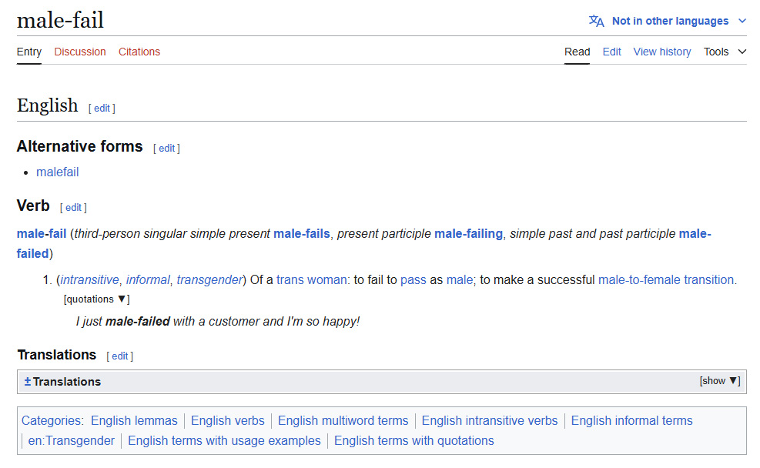Open the male-failing participle link
This screenshot has width=760, height=468.
(468, 233)
